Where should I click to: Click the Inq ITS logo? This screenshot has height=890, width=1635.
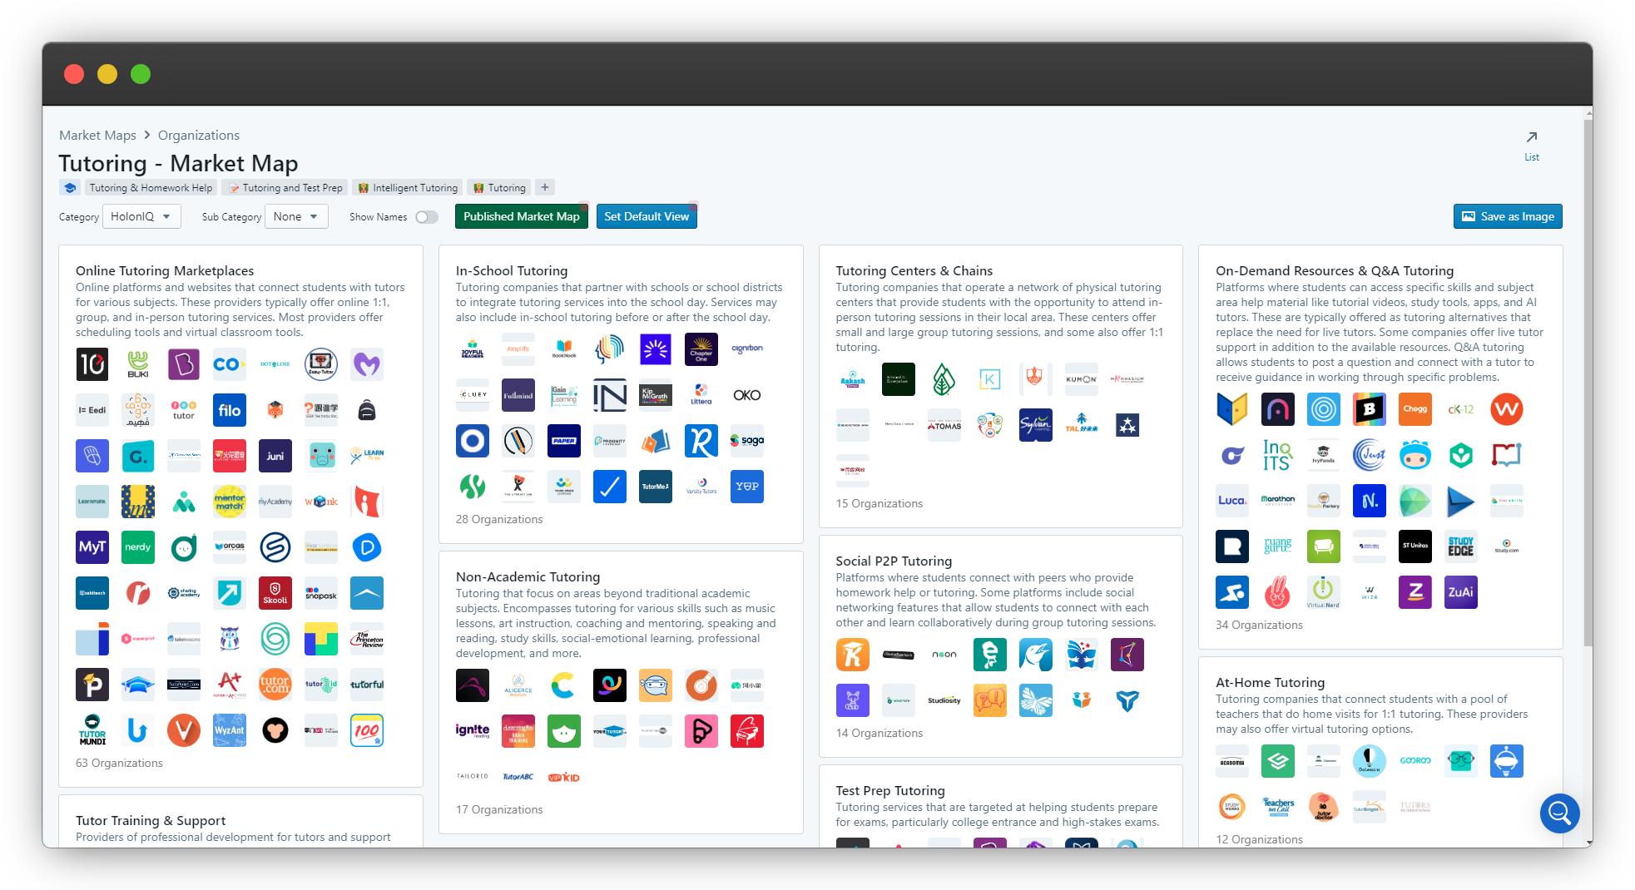pyautogui.click(x=1278, y=455)
